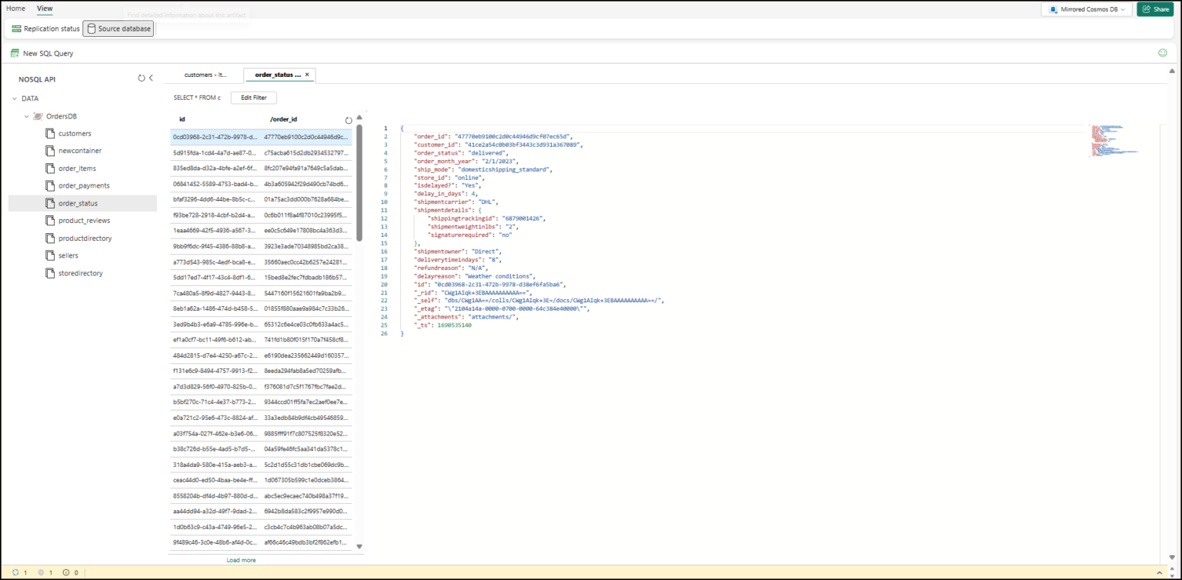Image resolution: width=1182 pixels, height=580 pixels.
Task: Switch to the customers items tab
Action: pyautogui.click(x=205, y=75)
